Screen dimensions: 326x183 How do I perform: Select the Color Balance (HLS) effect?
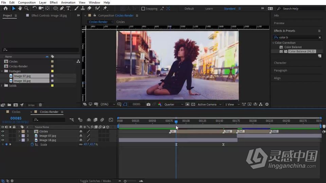point(302,51)
